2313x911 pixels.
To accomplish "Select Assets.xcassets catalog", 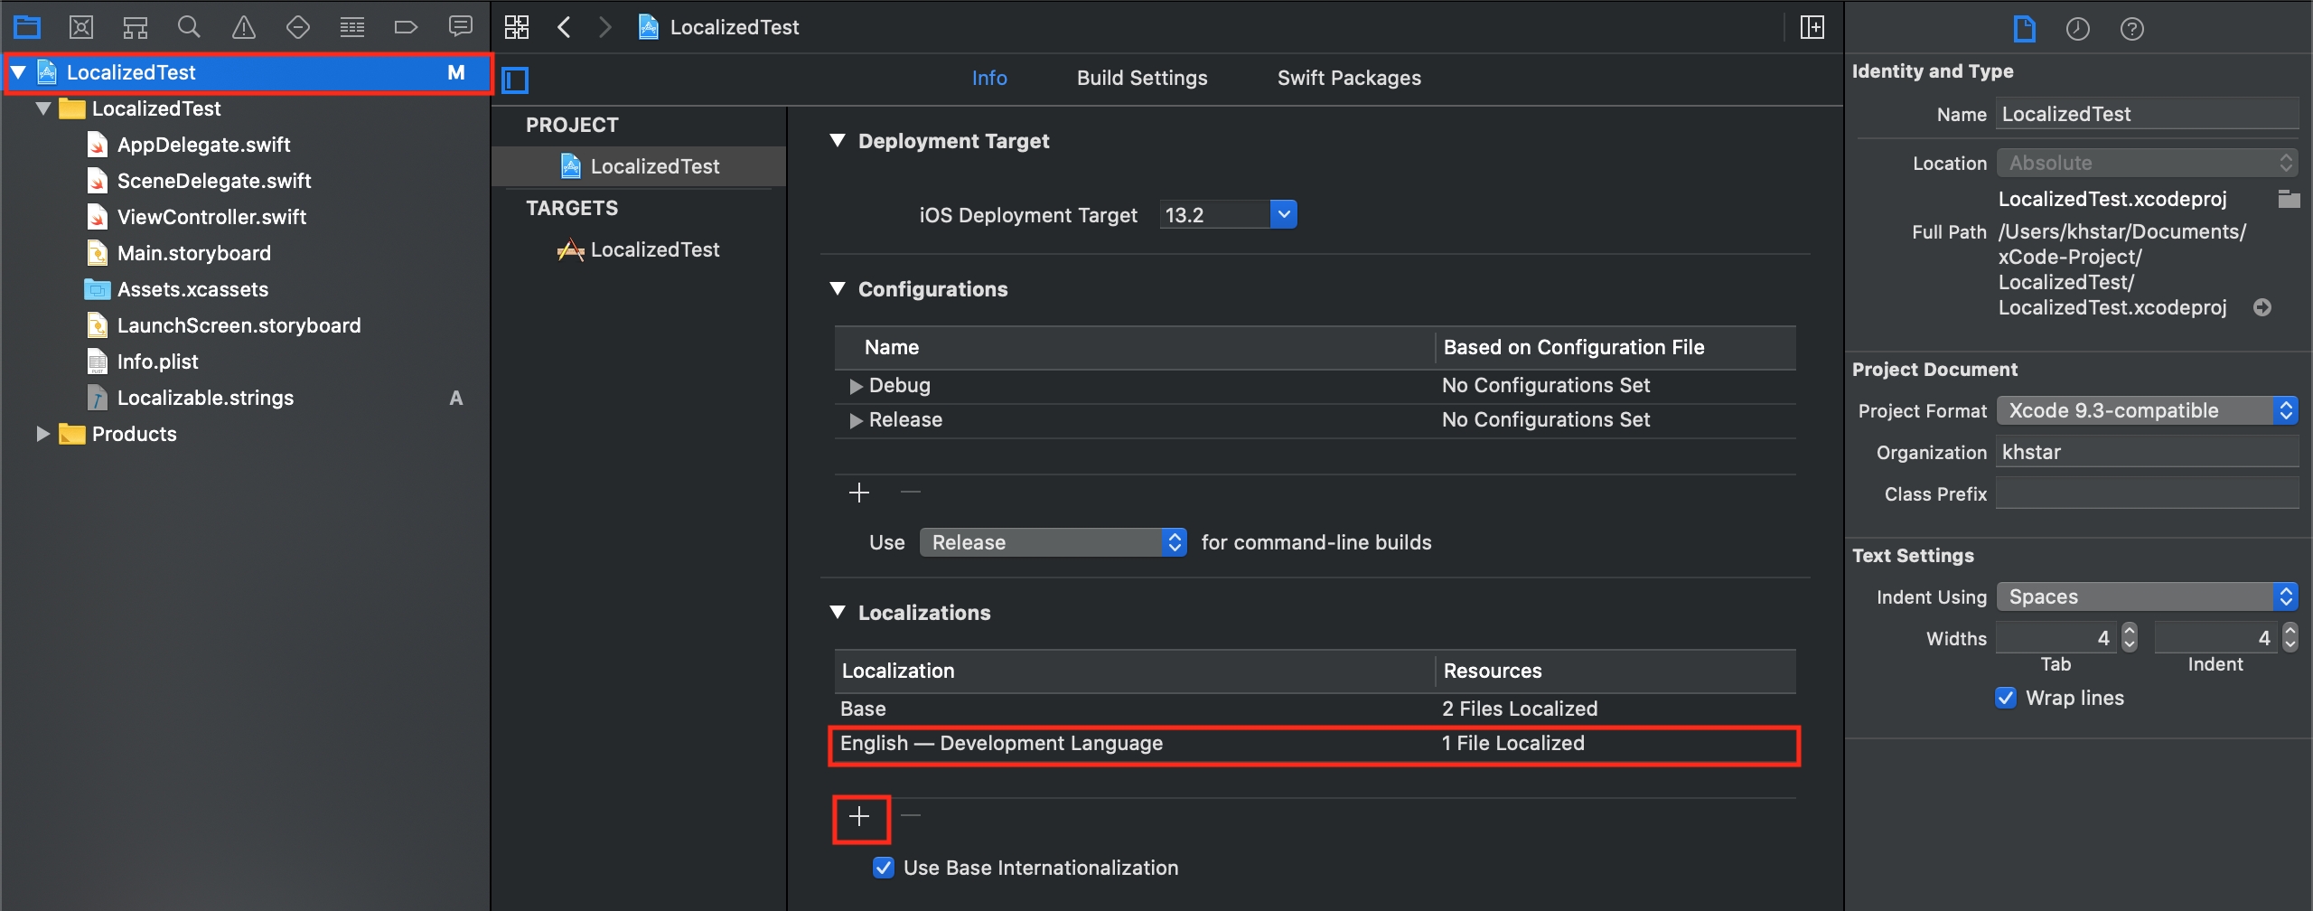I will tap(192, 289).
